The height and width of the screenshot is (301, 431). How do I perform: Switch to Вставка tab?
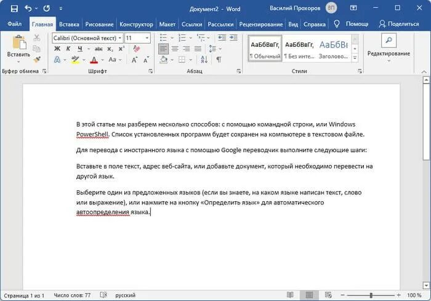[69, 24]
